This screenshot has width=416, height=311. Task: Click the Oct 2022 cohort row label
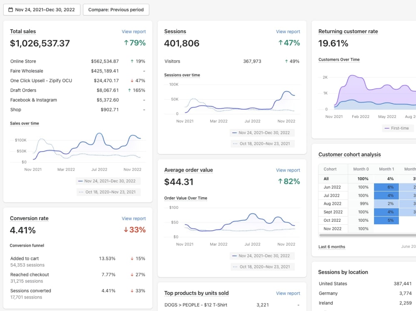click(x=332, y=220)
